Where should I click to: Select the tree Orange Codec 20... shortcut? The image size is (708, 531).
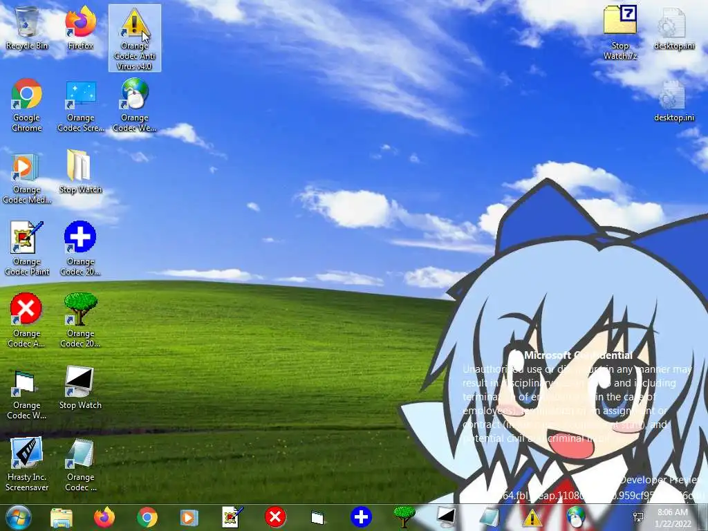[x=80, y=321]
